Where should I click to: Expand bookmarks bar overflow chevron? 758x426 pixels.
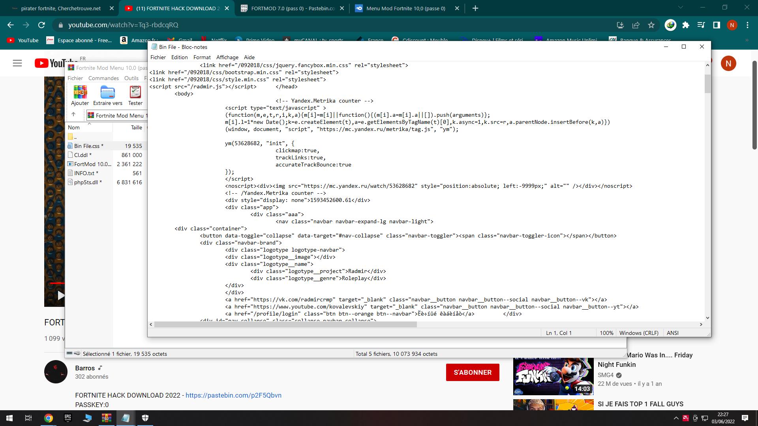coord(747,40)
